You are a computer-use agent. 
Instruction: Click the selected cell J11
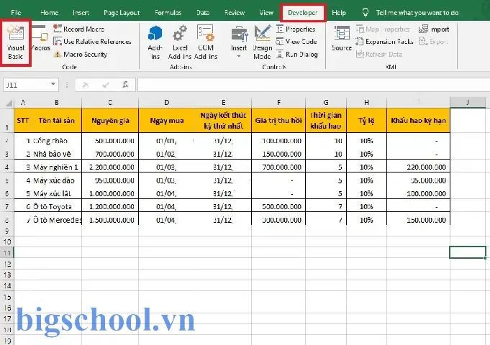[x=468, y=252]
